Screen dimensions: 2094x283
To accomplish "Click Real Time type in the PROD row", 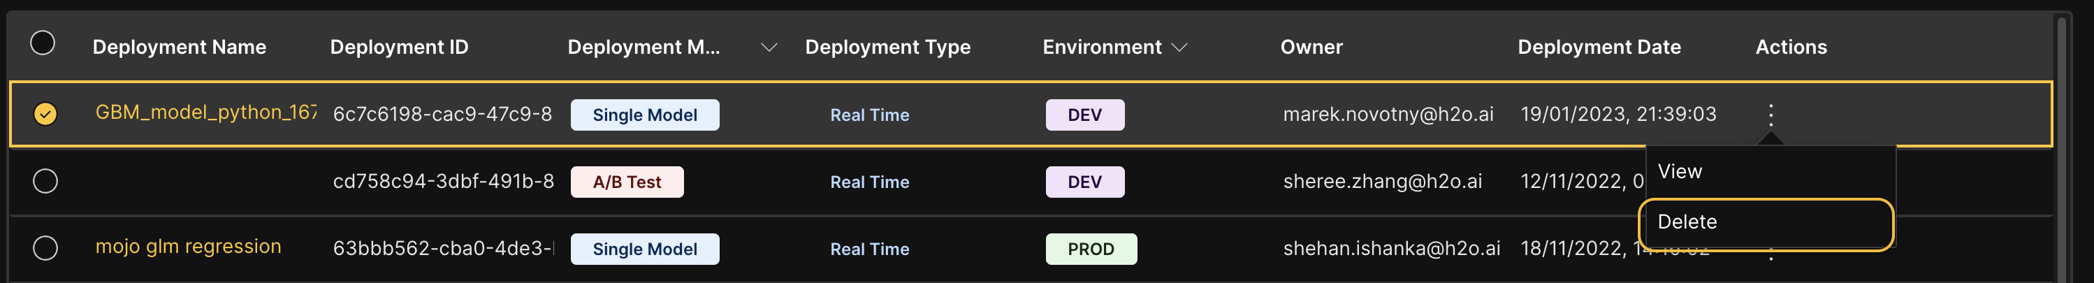I will point(869,249).
